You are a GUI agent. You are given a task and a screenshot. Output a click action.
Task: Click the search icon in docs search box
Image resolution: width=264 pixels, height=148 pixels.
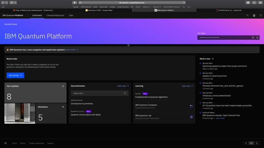(125, 93)
